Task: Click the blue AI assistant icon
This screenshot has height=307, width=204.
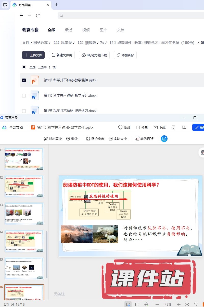Action: click(x=164, y=139)
